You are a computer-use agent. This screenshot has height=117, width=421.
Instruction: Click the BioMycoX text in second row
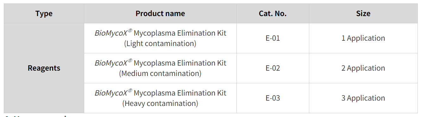pyautogui.click(x=111, y=63)
